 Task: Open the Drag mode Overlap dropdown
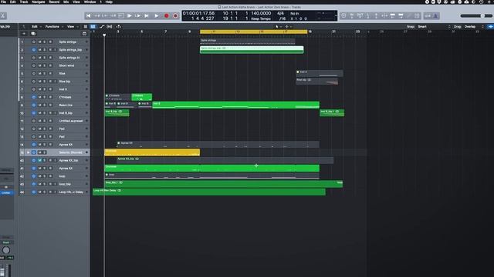coord(473,27)
